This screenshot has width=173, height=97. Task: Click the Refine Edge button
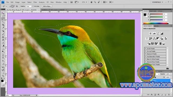tap(47, 6)
